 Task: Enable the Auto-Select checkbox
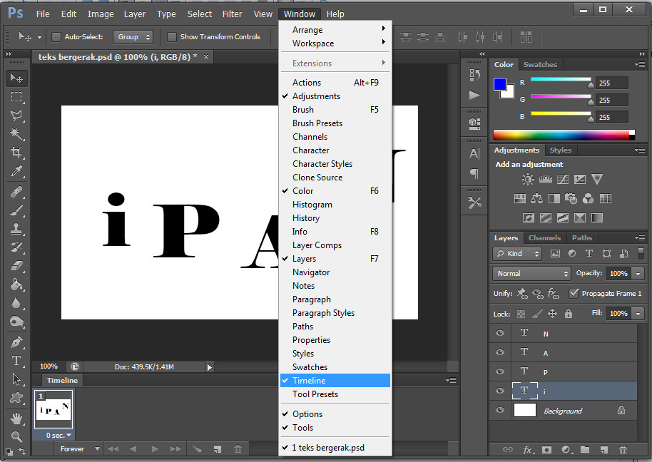(56, 37)
